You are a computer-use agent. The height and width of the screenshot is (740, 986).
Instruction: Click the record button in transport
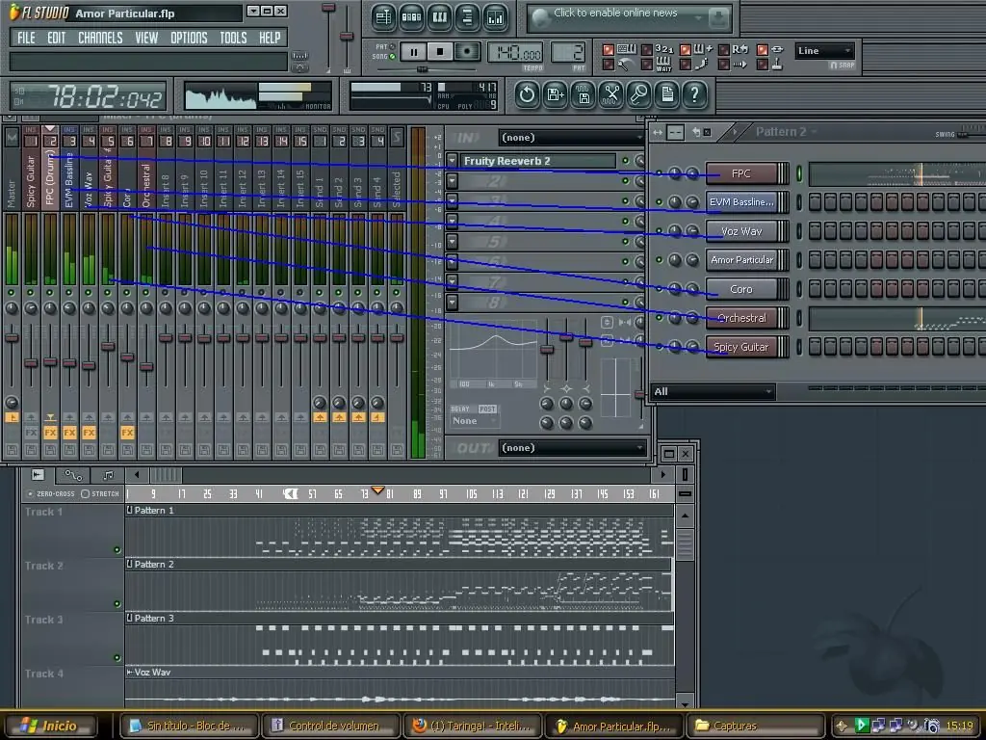click(x=467, y=52)
